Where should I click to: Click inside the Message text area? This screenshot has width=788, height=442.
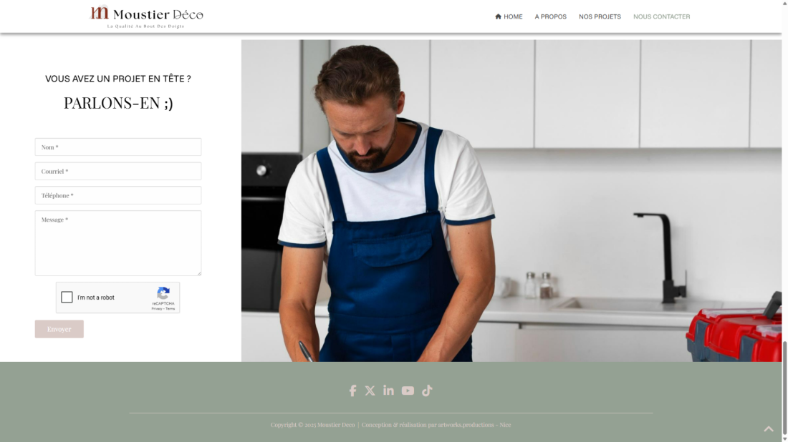click(x=118, y=243)
